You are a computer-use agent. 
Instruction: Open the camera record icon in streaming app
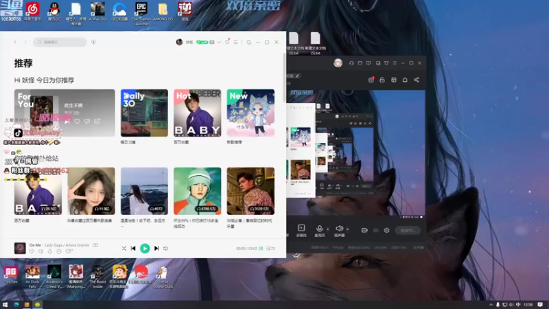pos(364,230)
